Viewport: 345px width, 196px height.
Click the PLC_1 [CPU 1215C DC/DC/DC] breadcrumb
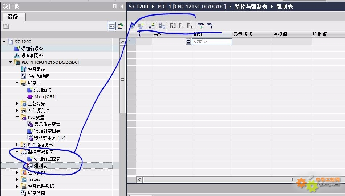coord(192,7)
